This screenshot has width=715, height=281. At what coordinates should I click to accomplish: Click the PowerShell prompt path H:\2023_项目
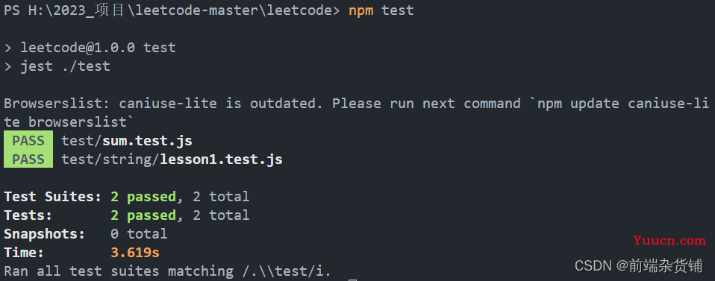pos(77,10)
